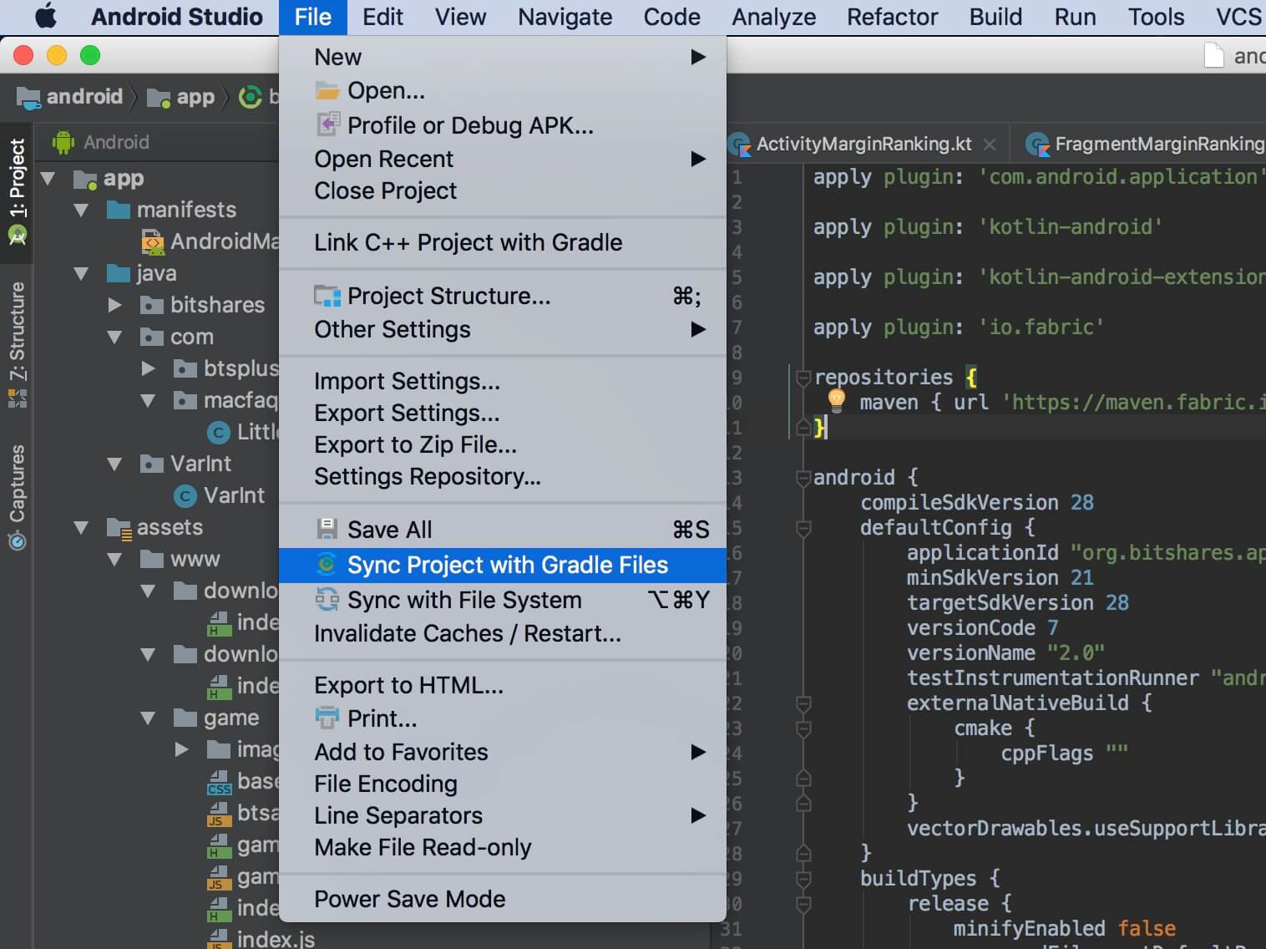Collapse the assets folder arrow
The width and height of the screenshot is (1266, 949).
click(81, 527)
